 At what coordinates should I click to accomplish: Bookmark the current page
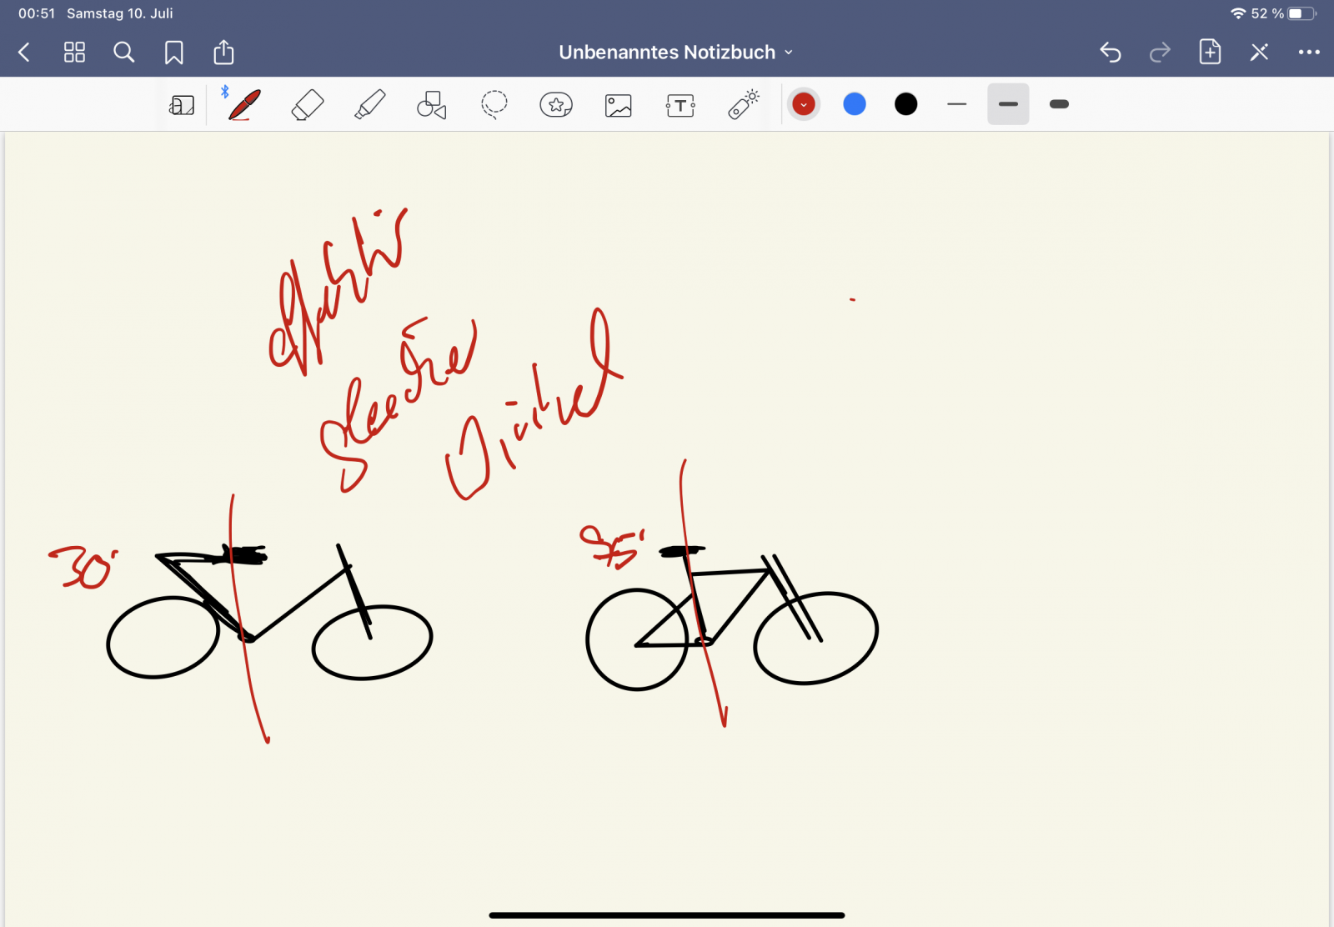coord(173,53)
